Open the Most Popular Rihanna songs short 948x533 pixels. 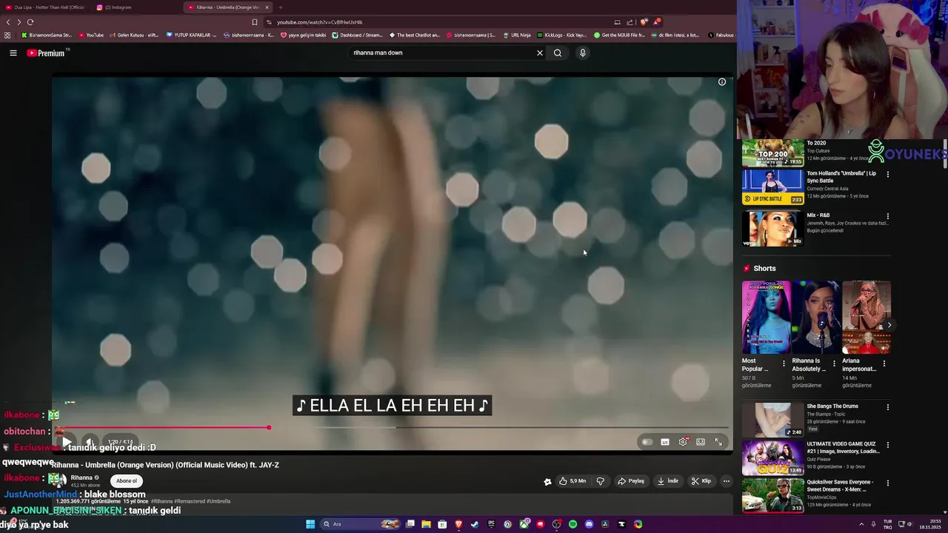pyautogui.click(x=766, y=318)
